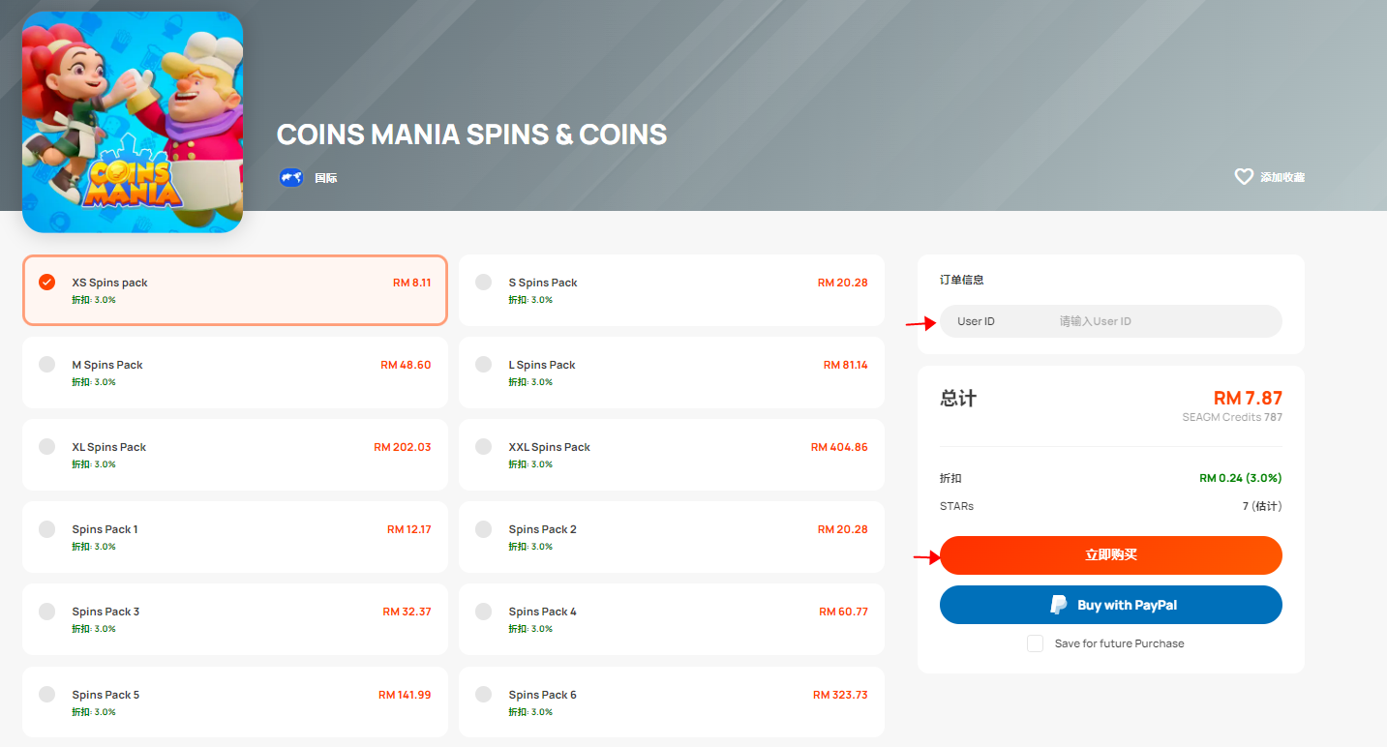This screenshot has height=747, width=1387.
Task: Choose Spins Pack 4 option
Action: 671,619
